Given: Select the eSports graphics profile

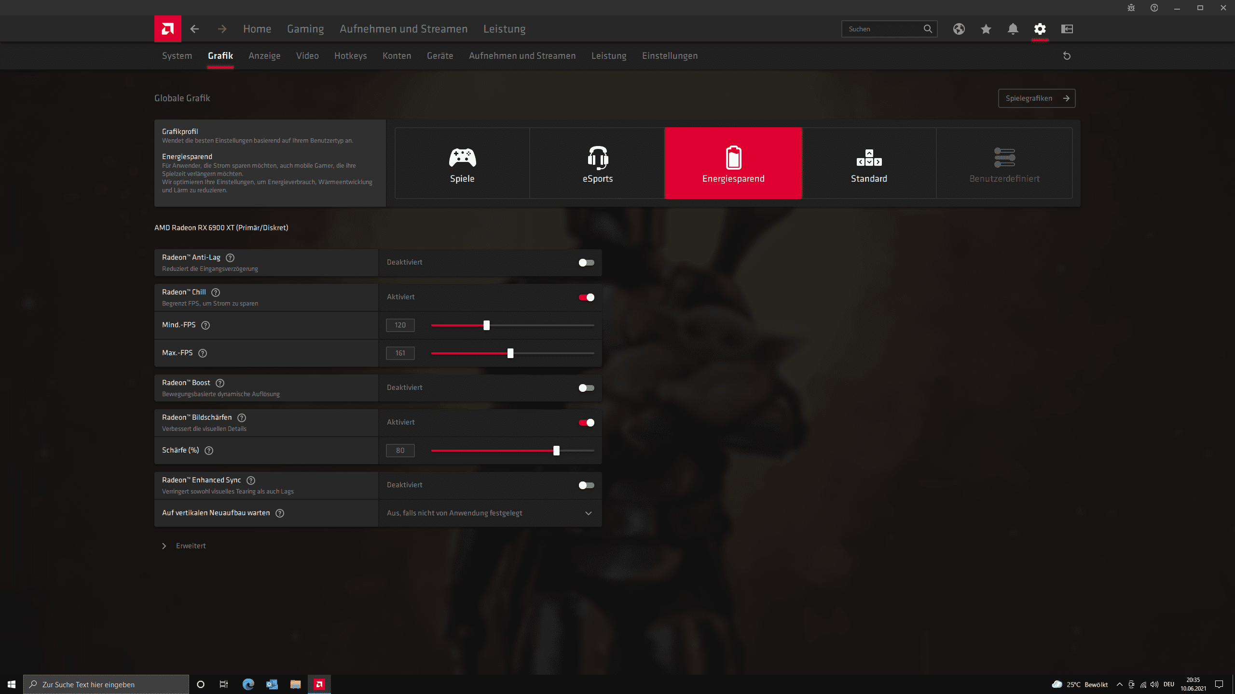Looking at the screenshot, I should point(598,163).
